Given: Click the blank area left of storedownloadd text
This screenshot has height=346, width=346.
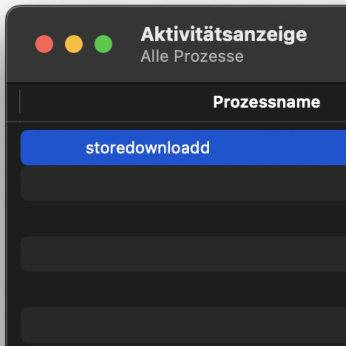Looking at the screenshot, I should (51, 148).
